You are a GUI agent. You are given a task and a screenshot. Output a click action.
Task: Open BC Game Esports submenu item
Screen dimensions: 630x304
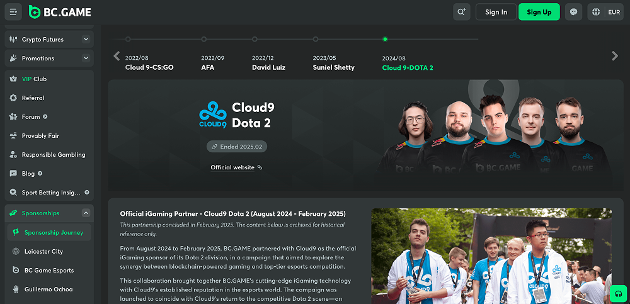click(49, 270)
